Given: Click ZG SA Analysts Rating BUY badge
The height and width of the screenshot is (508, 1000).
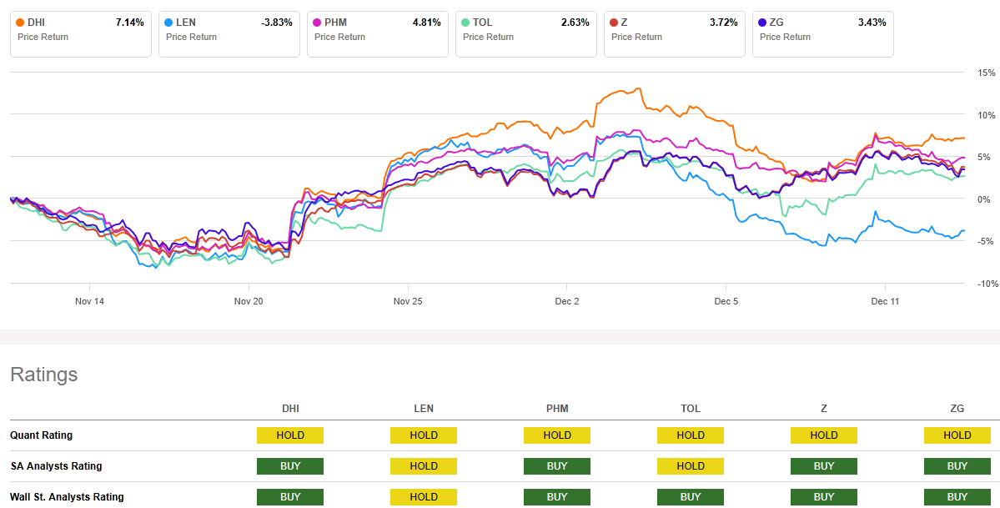Looking at the screenshot, I should pyautogui.click(x=957, y=466).
